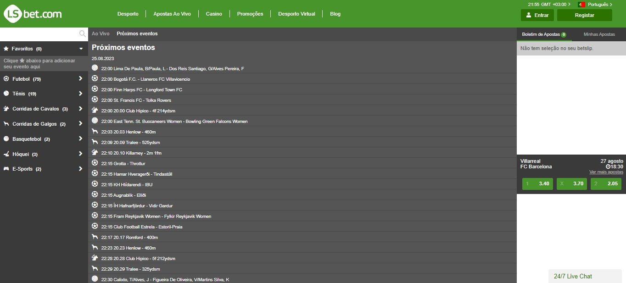Open 'Ver mais apostas' for Villarreal match
626x283 pixels.
606,172
